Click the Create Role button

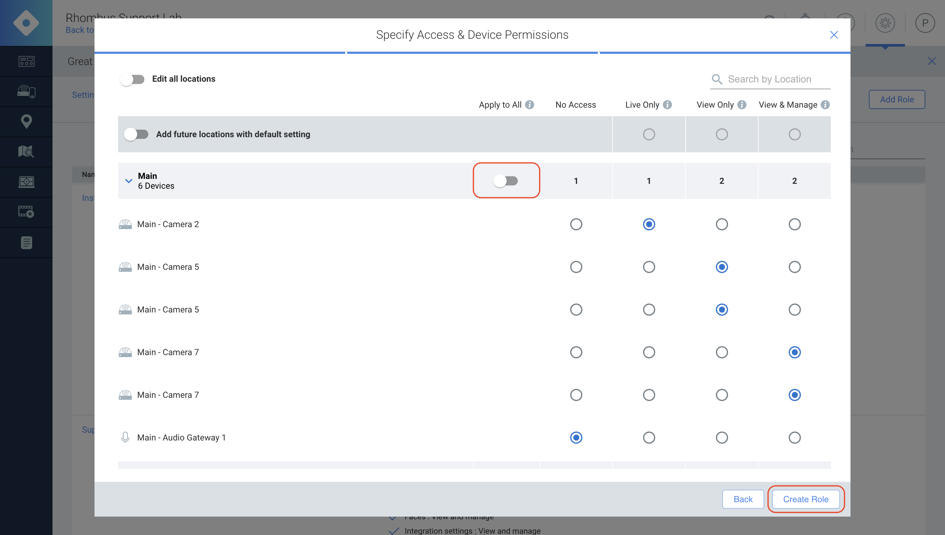805,499
